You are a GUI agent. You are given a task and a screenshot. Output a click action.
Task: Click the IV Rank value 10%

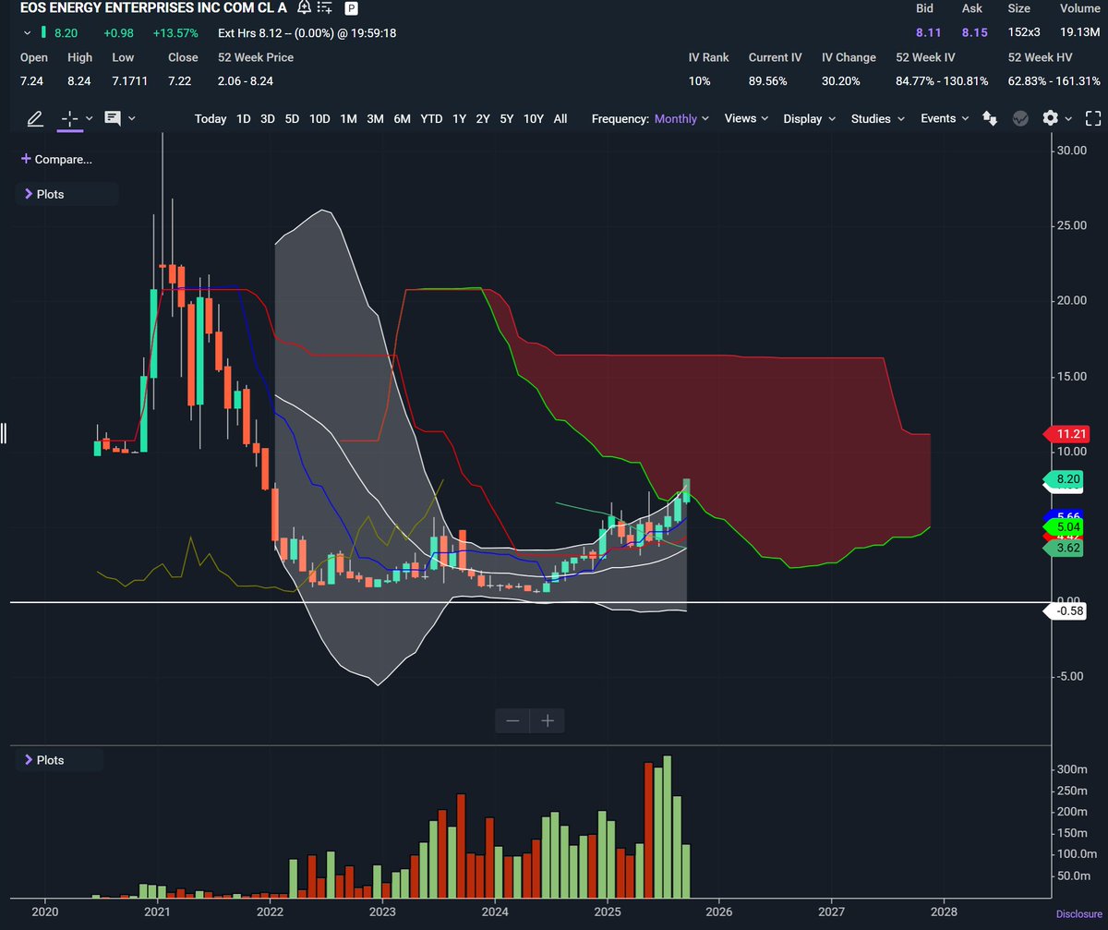(x=700, y=80)
